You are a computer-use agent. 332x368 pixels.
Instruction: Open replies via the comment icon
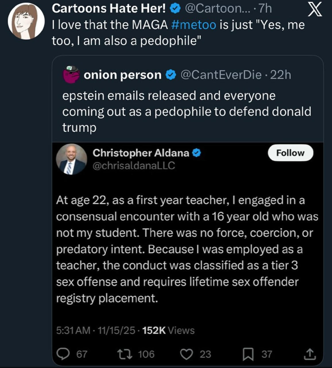tap(61, 354)
